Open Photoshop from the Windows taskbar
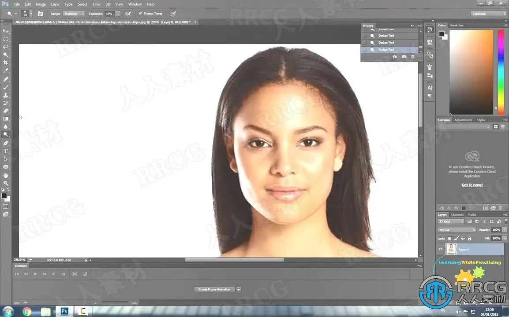Viewport: 509px width, 317px height. (x=64, y=311)
